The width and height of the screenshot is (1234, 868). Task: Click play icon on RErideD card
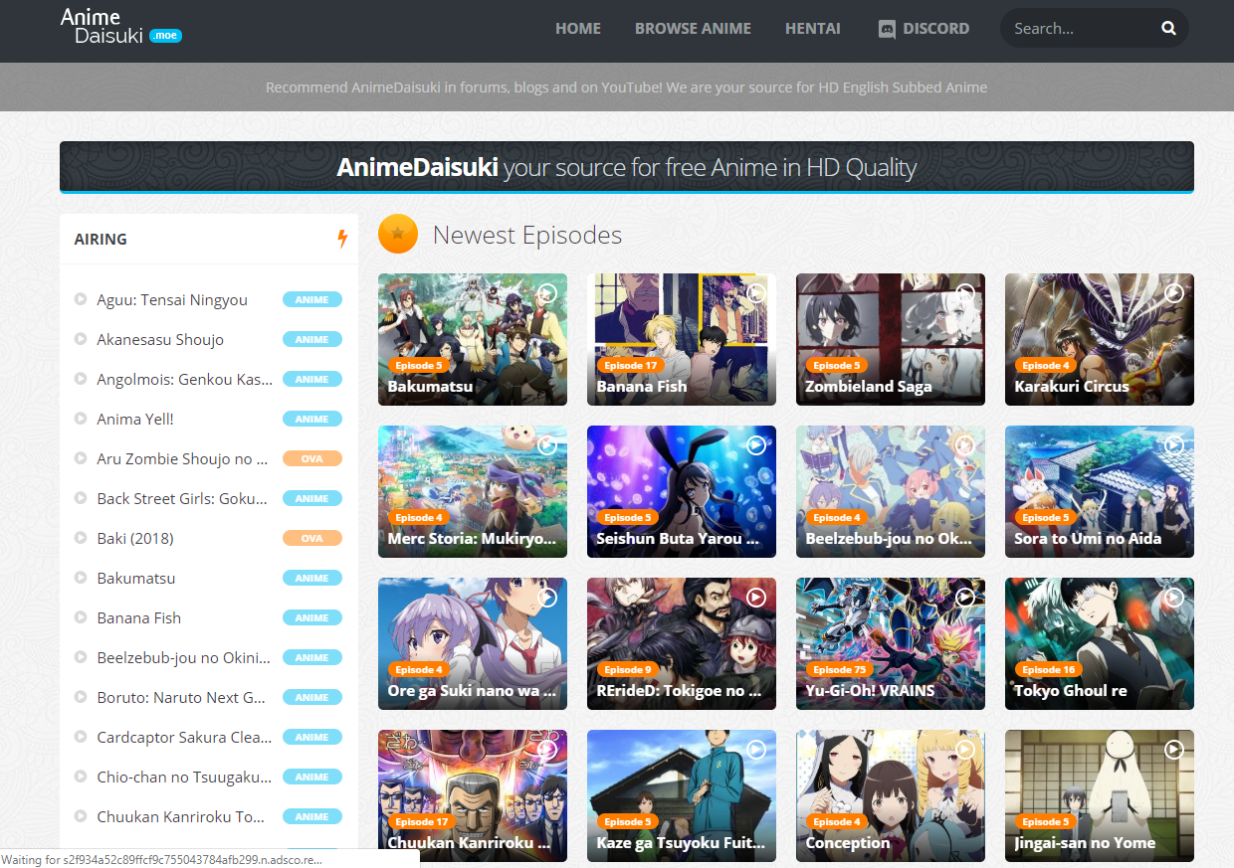pyautogui.click(x=756, y=598)
